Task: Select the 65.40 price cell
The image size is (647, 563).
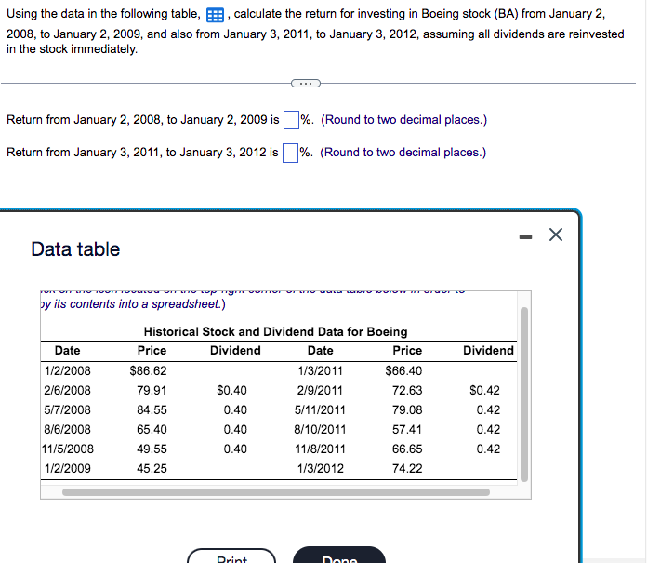Action: tap(152, 430)
